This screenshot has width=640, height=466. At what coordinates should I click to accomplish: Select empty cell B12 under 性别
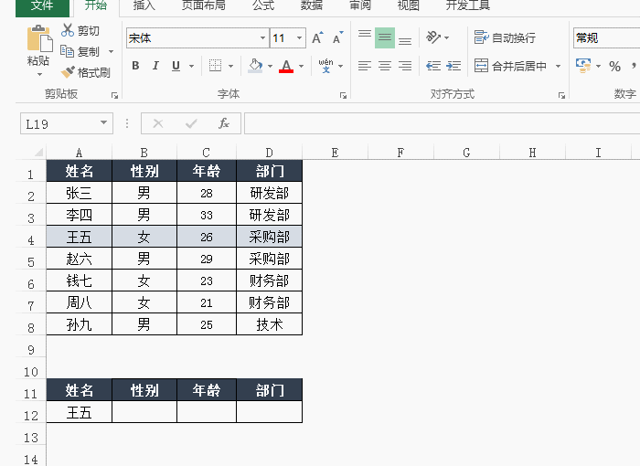[144, 412]
